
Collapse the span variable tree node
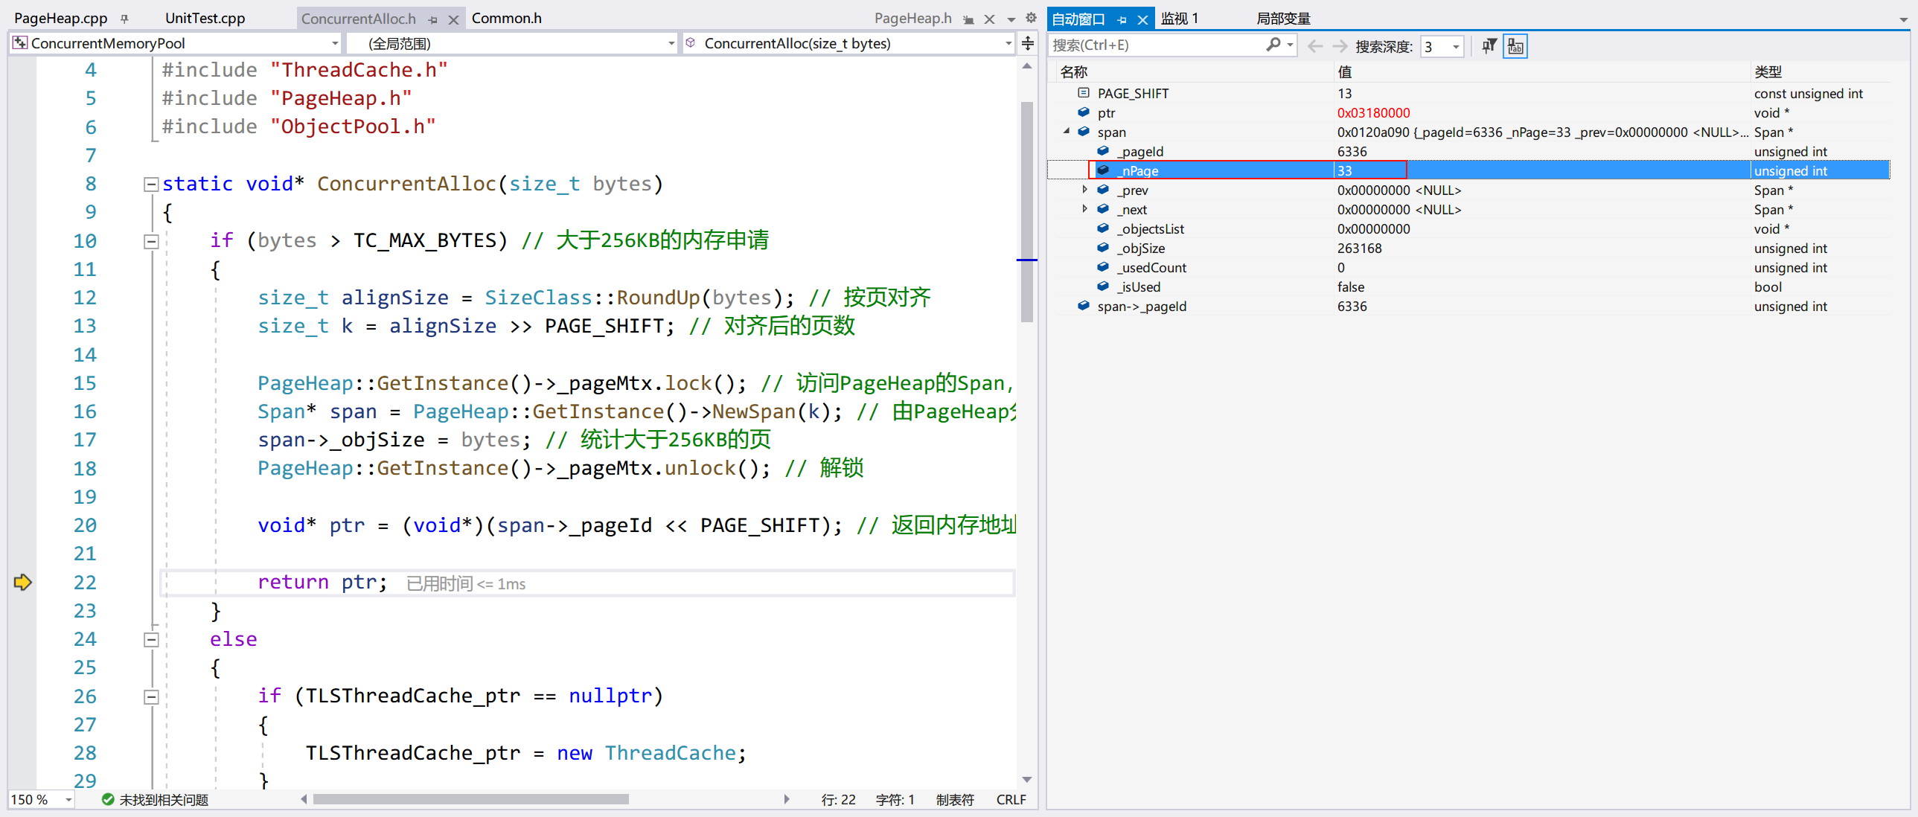tap(1067, 132)
